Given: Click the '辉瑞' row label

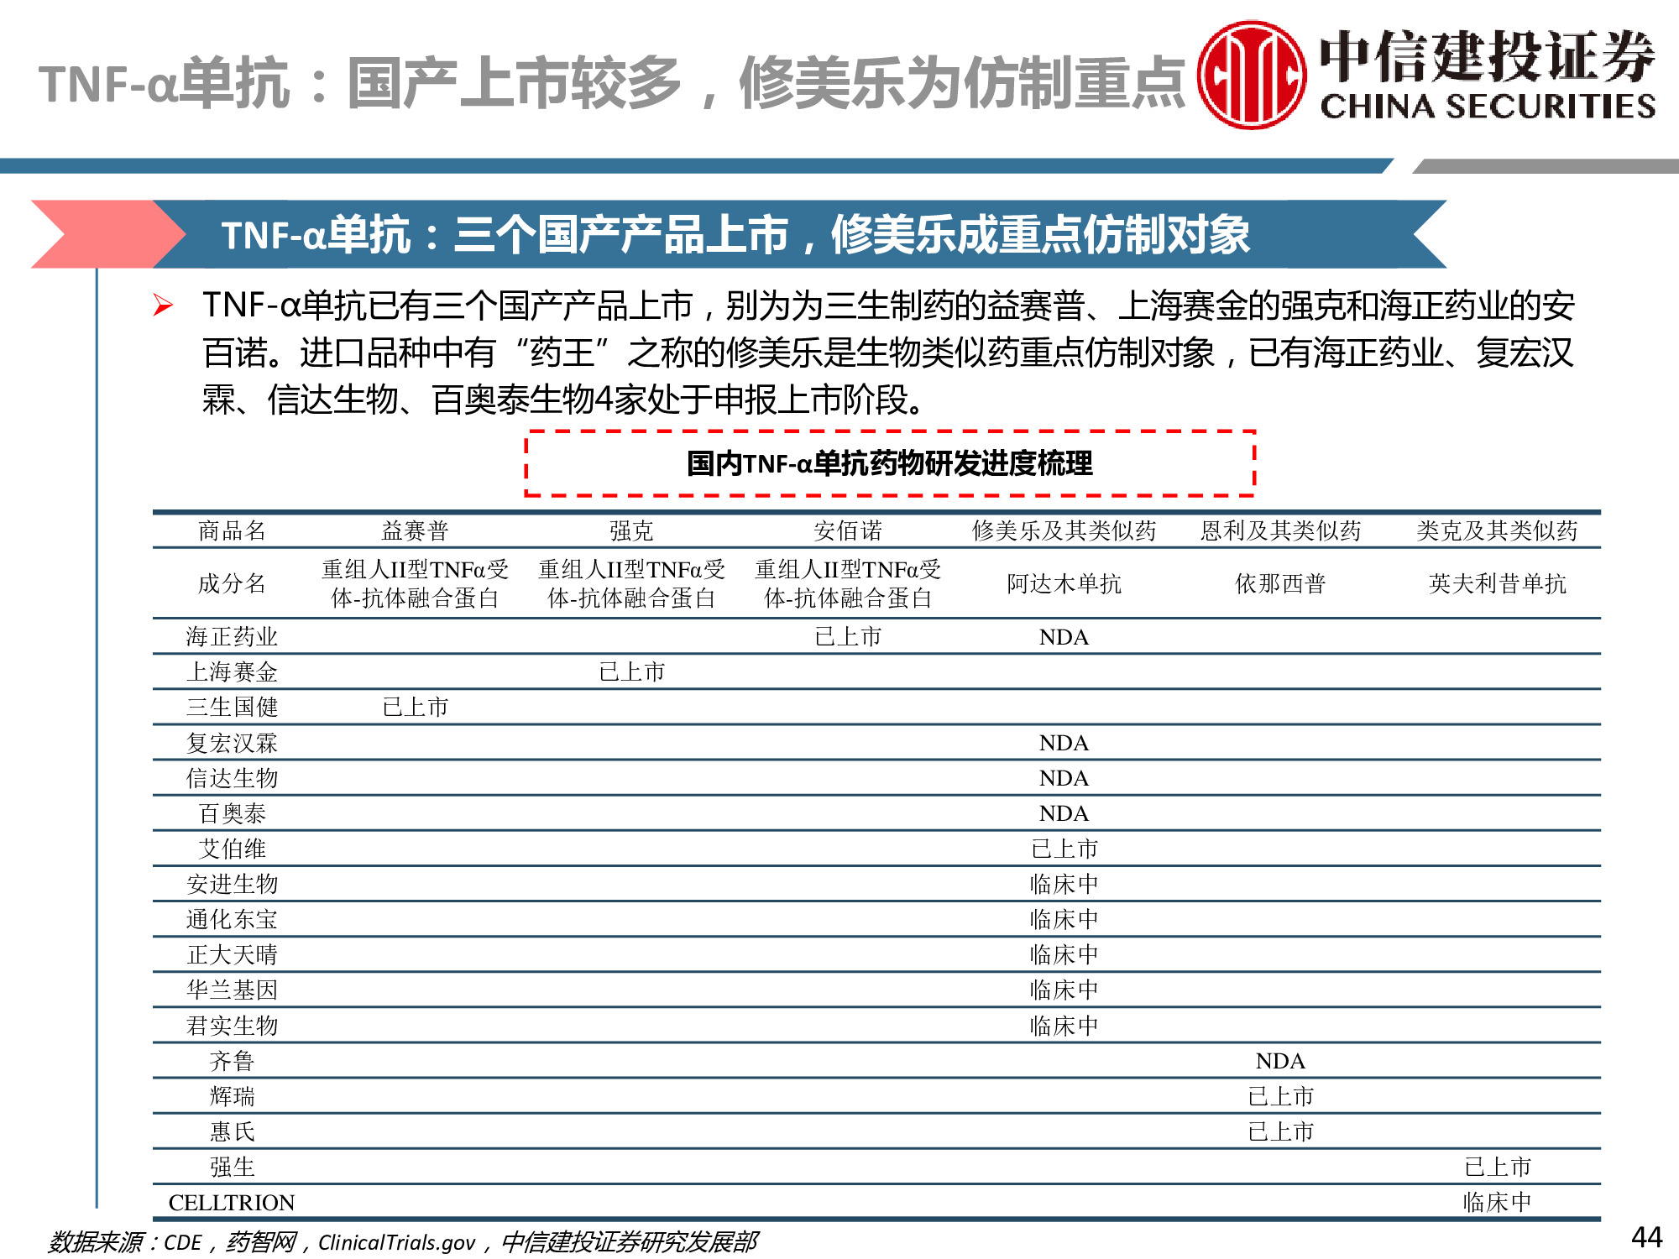Looking at the screenshot, I should click(x=232, y=1096).
